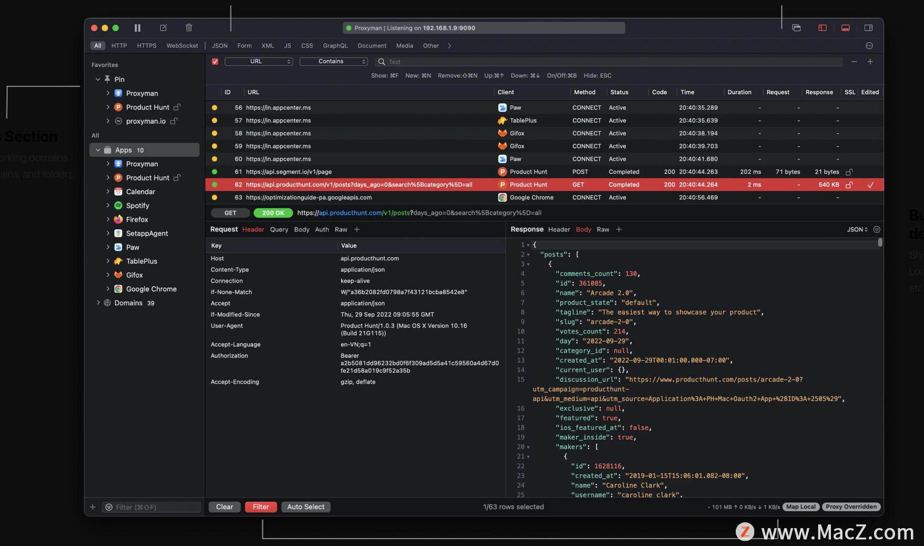Viewport: 924px width, 546px height.
Task: Open the URL filter field dropdown
Action: (259, 62)
